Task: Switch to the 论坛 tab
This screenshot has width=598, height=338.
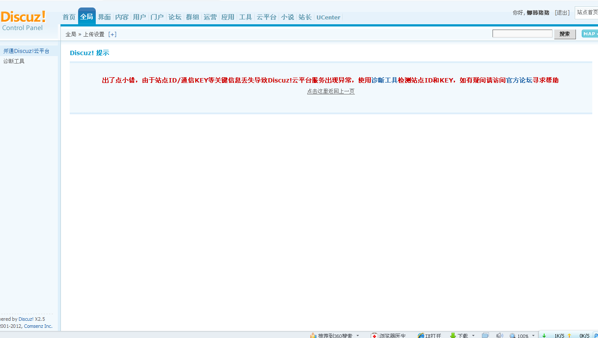Action: pyautogui.click(x=175, y=17)
